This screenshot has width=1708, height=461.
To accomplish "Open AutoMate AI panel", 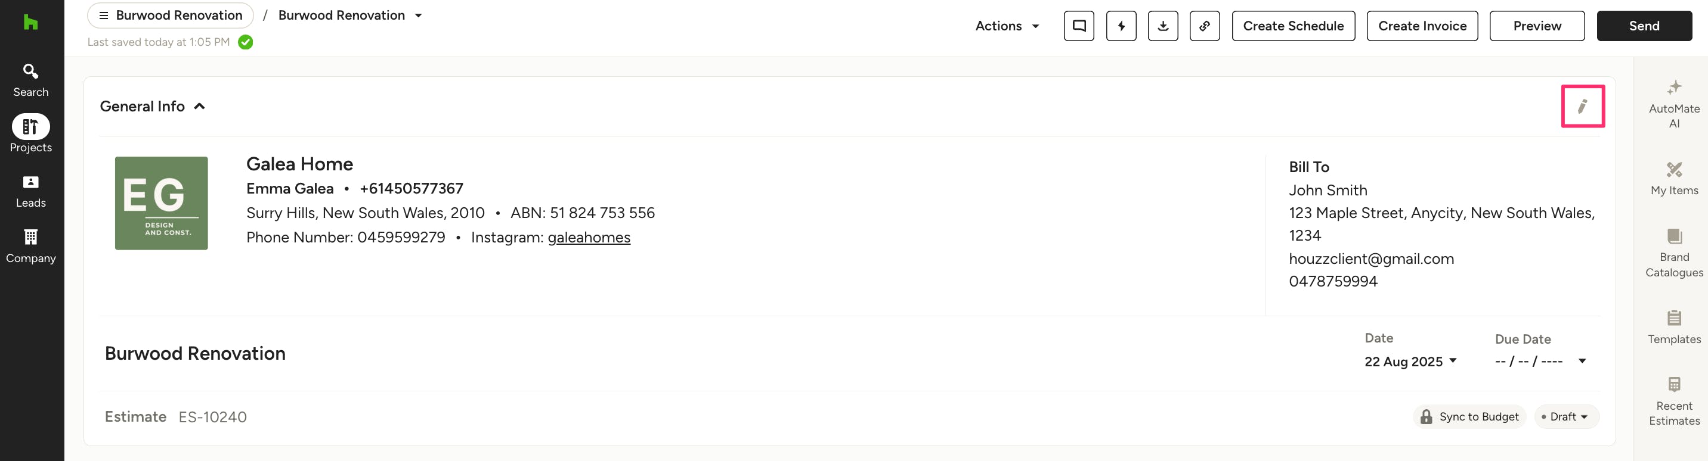I will click(x=1673, y=103).
